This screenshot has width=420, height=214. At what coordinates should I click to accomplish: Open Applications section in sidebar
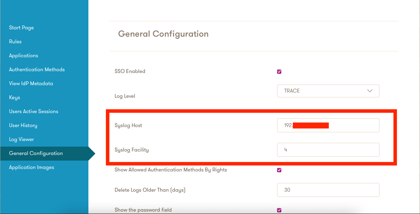point(23,56)
